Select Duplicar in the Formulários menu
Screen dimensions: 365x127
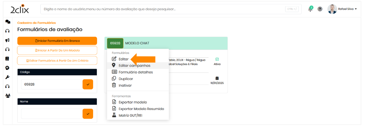[125, 79]
